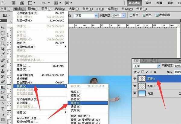Select the Type (T) tool

click(x=3, y=109)
